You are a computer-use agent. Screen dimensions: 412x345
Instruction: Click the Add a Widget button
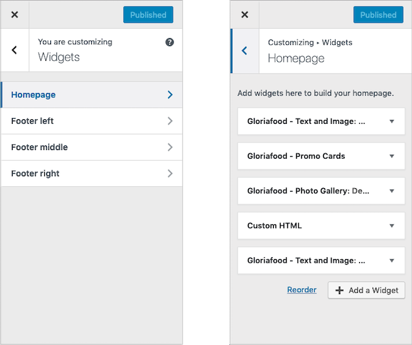[366, 290]
